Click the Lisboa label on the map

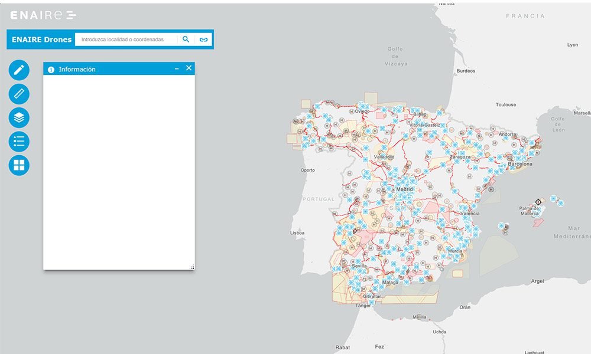[297, 233]
